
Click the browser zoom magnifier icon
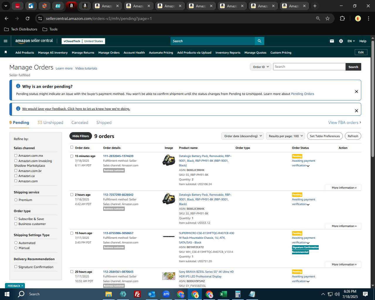pyautogui.click(x=318, y=18)
